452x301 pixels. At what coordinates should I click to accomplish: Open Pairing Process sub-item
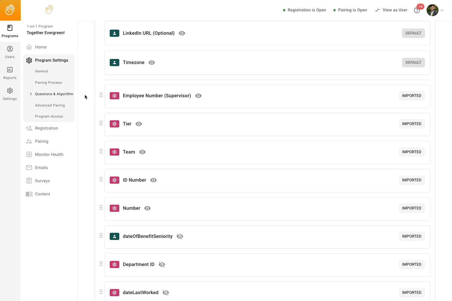(x=48, y=83)
